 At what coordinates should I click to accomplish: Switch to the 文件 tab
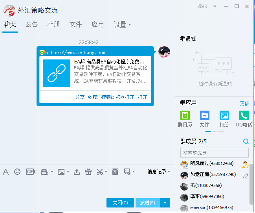tap(75, 25)
